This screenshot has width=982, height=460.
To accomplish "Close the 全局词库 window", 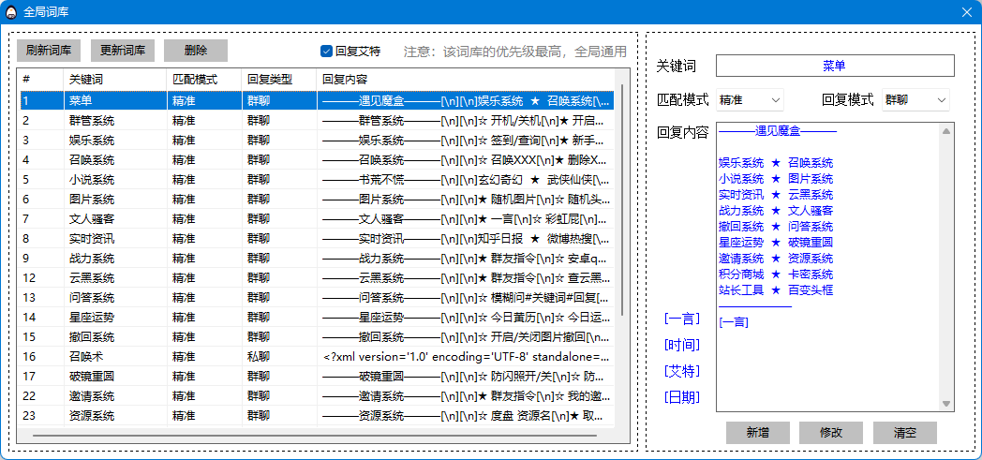I will (x=967, y=12).
